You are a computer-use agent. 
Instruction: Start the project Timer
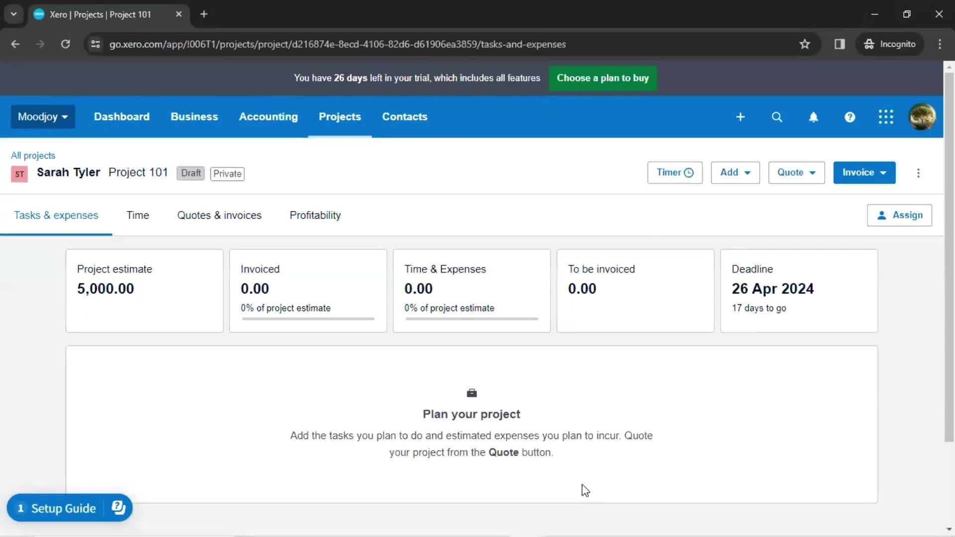(675, 173)
